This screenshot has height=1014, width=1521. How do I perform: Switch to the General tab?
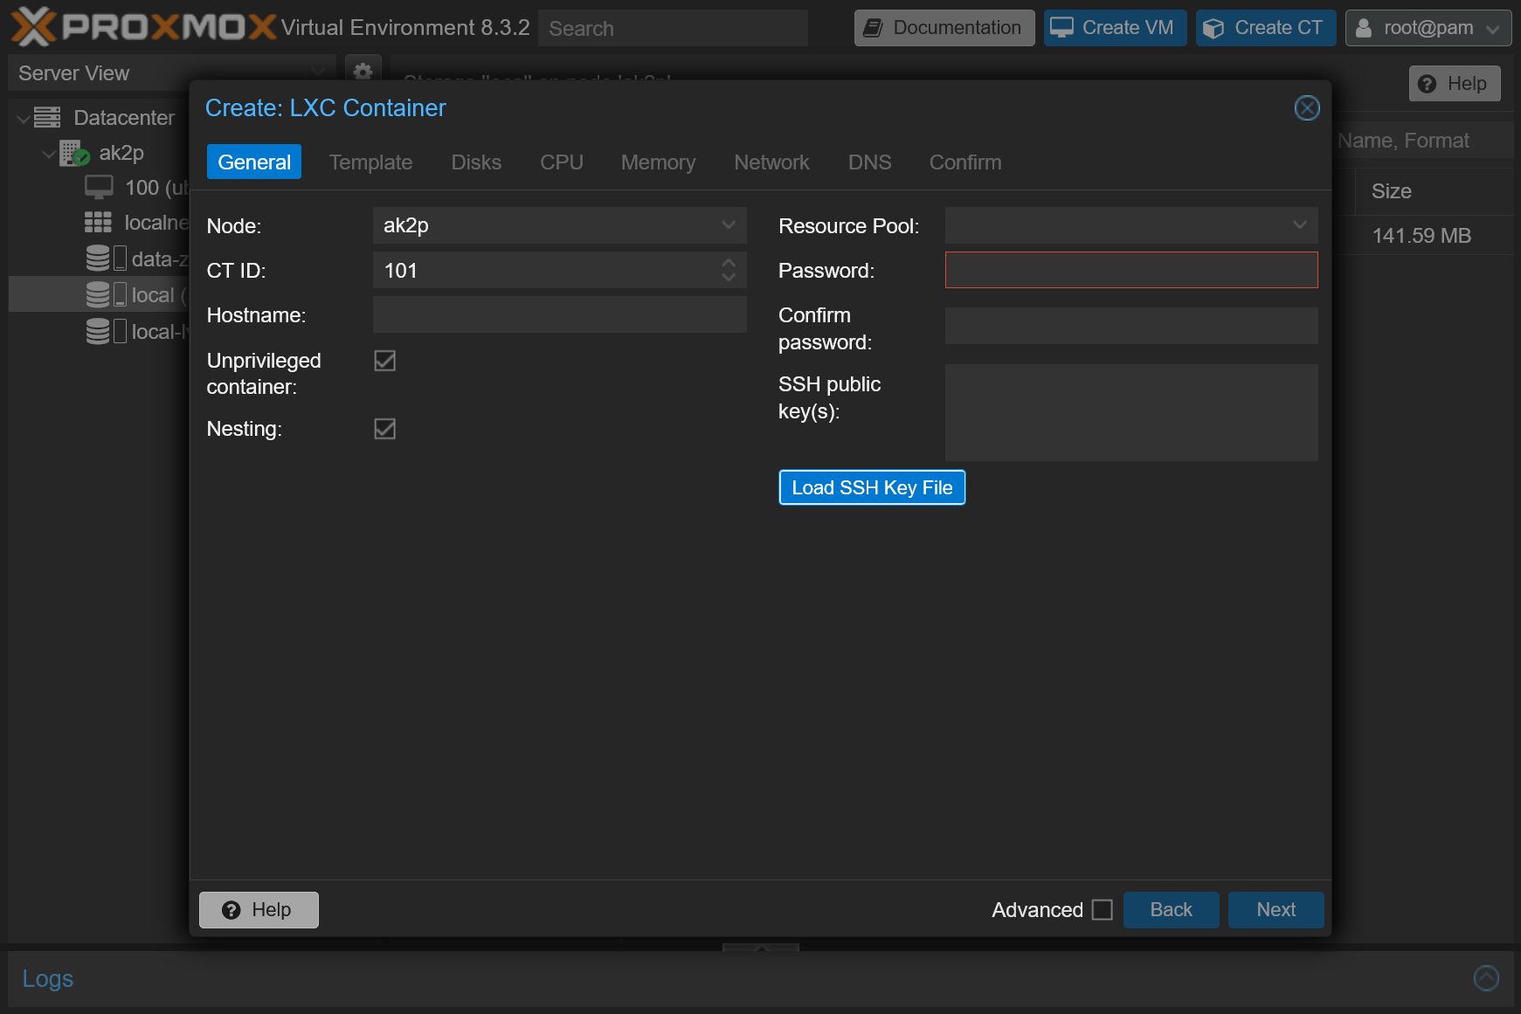(254, 162)
